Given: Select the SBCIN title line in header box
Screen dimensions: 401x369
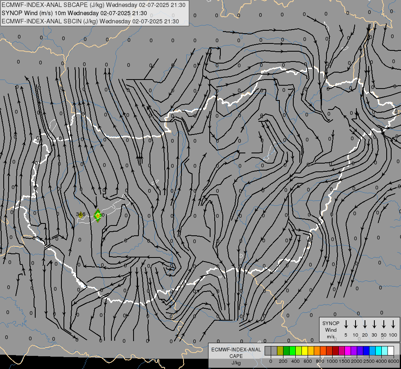Looking at the screenshot, I should tap(90, 21).
